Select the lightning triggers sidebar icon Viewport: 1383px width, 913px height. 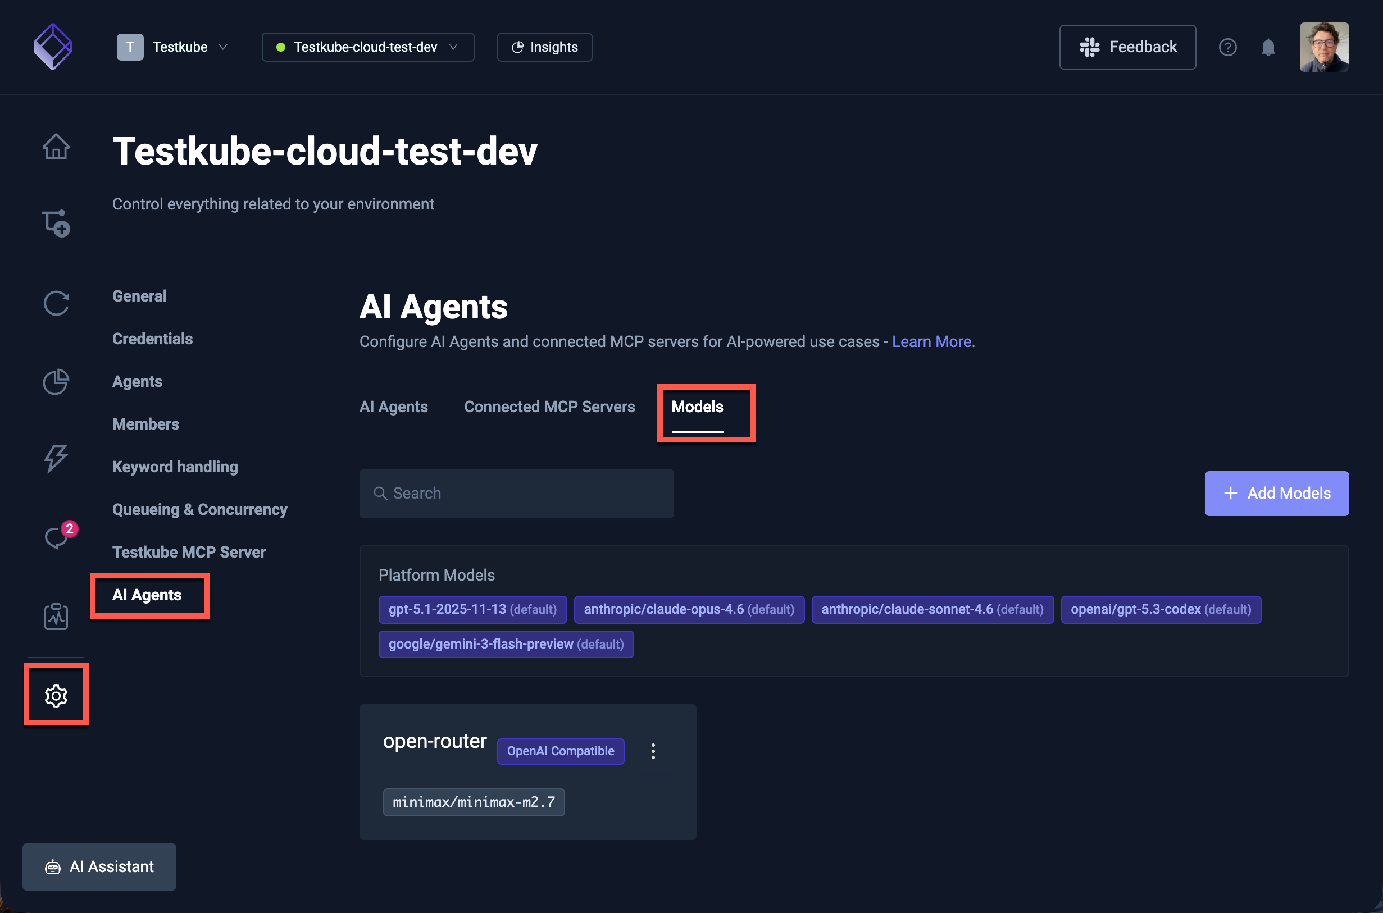pyautogui.click(x=56, y=459)
